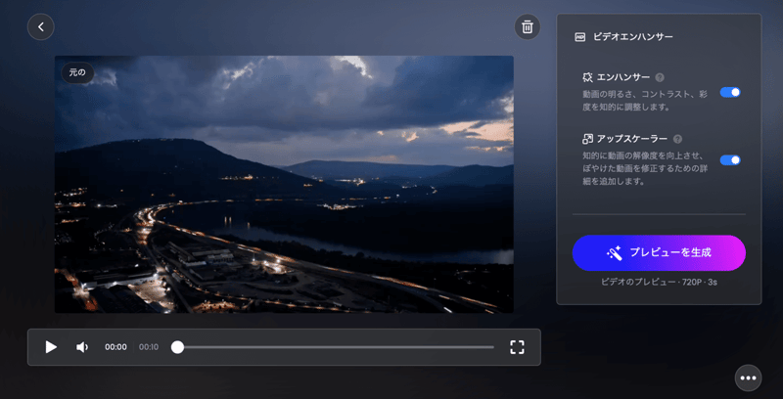Click the エンハンサー sparkle icon
The width and height of the screenshot is (783, 399).
(x=587, y=77)
